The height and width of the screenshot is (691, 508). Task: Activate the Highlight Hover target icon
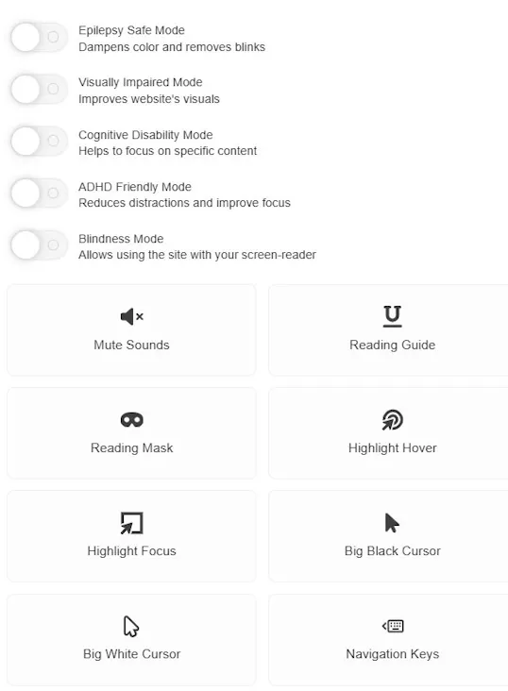392,419
